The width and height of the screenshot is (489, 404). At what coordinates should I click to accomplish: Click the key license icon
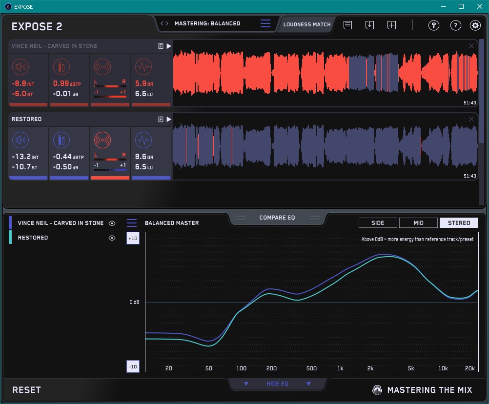pyautogui.click(x=434, y=25)
